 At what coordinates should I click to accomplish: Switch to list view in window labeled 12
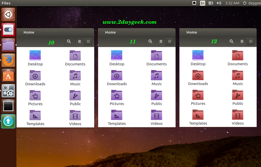(242, 41)
